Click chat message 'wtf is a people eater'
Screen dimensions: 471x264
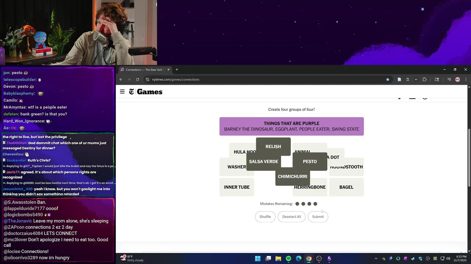point(47,107)
